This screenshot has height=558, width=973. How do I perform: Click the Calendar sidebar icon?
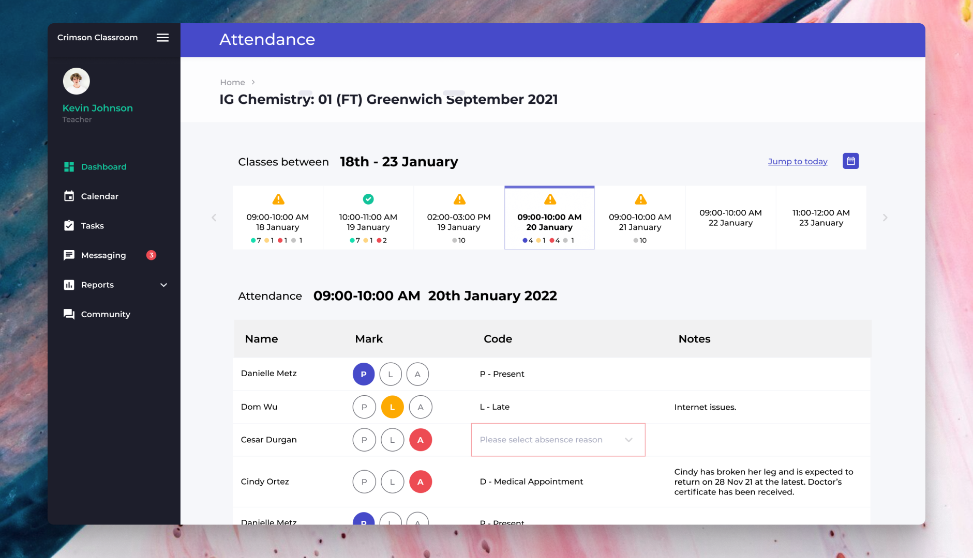(69, 196)
